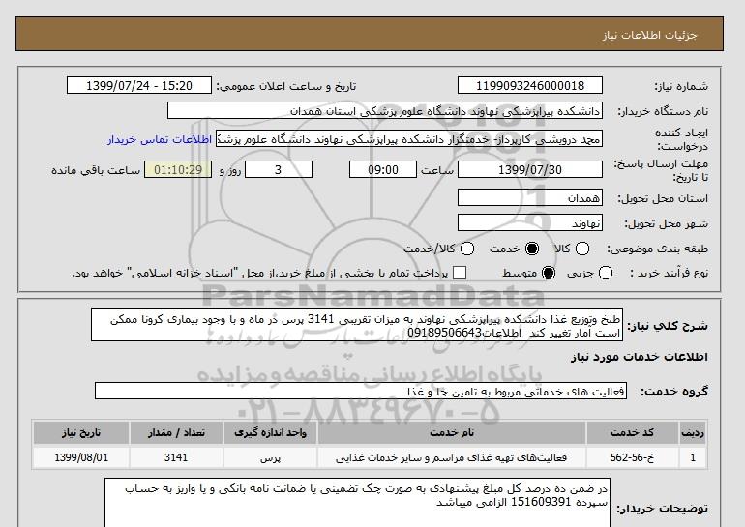745x527 pixels.
Task: Click the buyer organization name field
Action: 385,110
